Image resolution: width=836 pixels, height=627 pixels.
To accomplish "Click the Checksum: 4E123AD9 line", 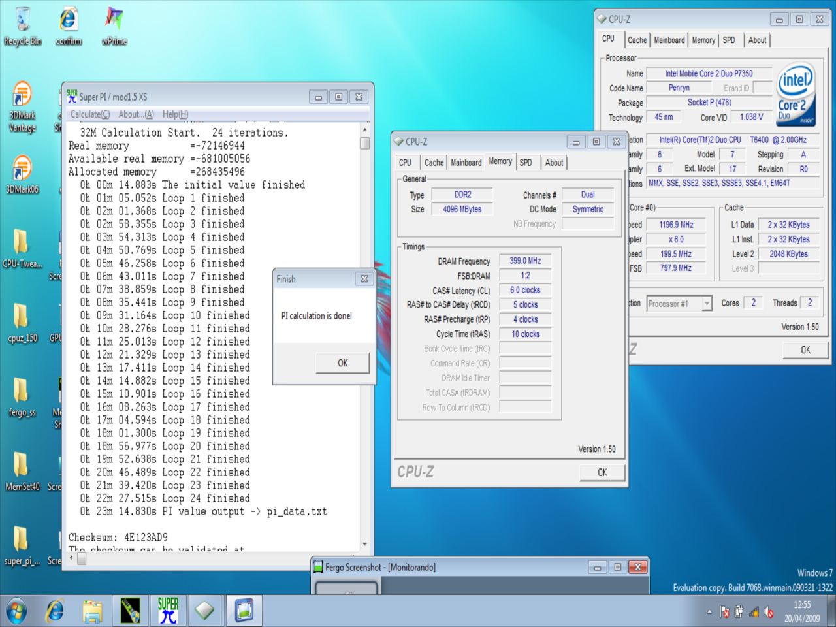I will pos(118,538).
